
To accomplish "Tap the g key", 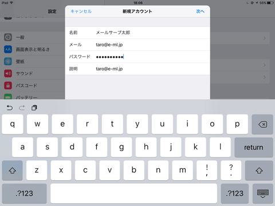I will coord(121,147).
